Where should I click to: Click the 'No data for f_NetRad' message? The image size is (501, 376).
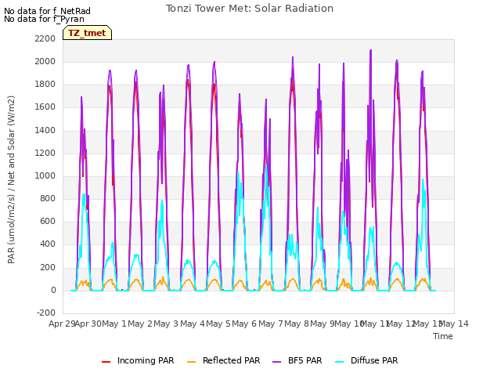[47, 11]
